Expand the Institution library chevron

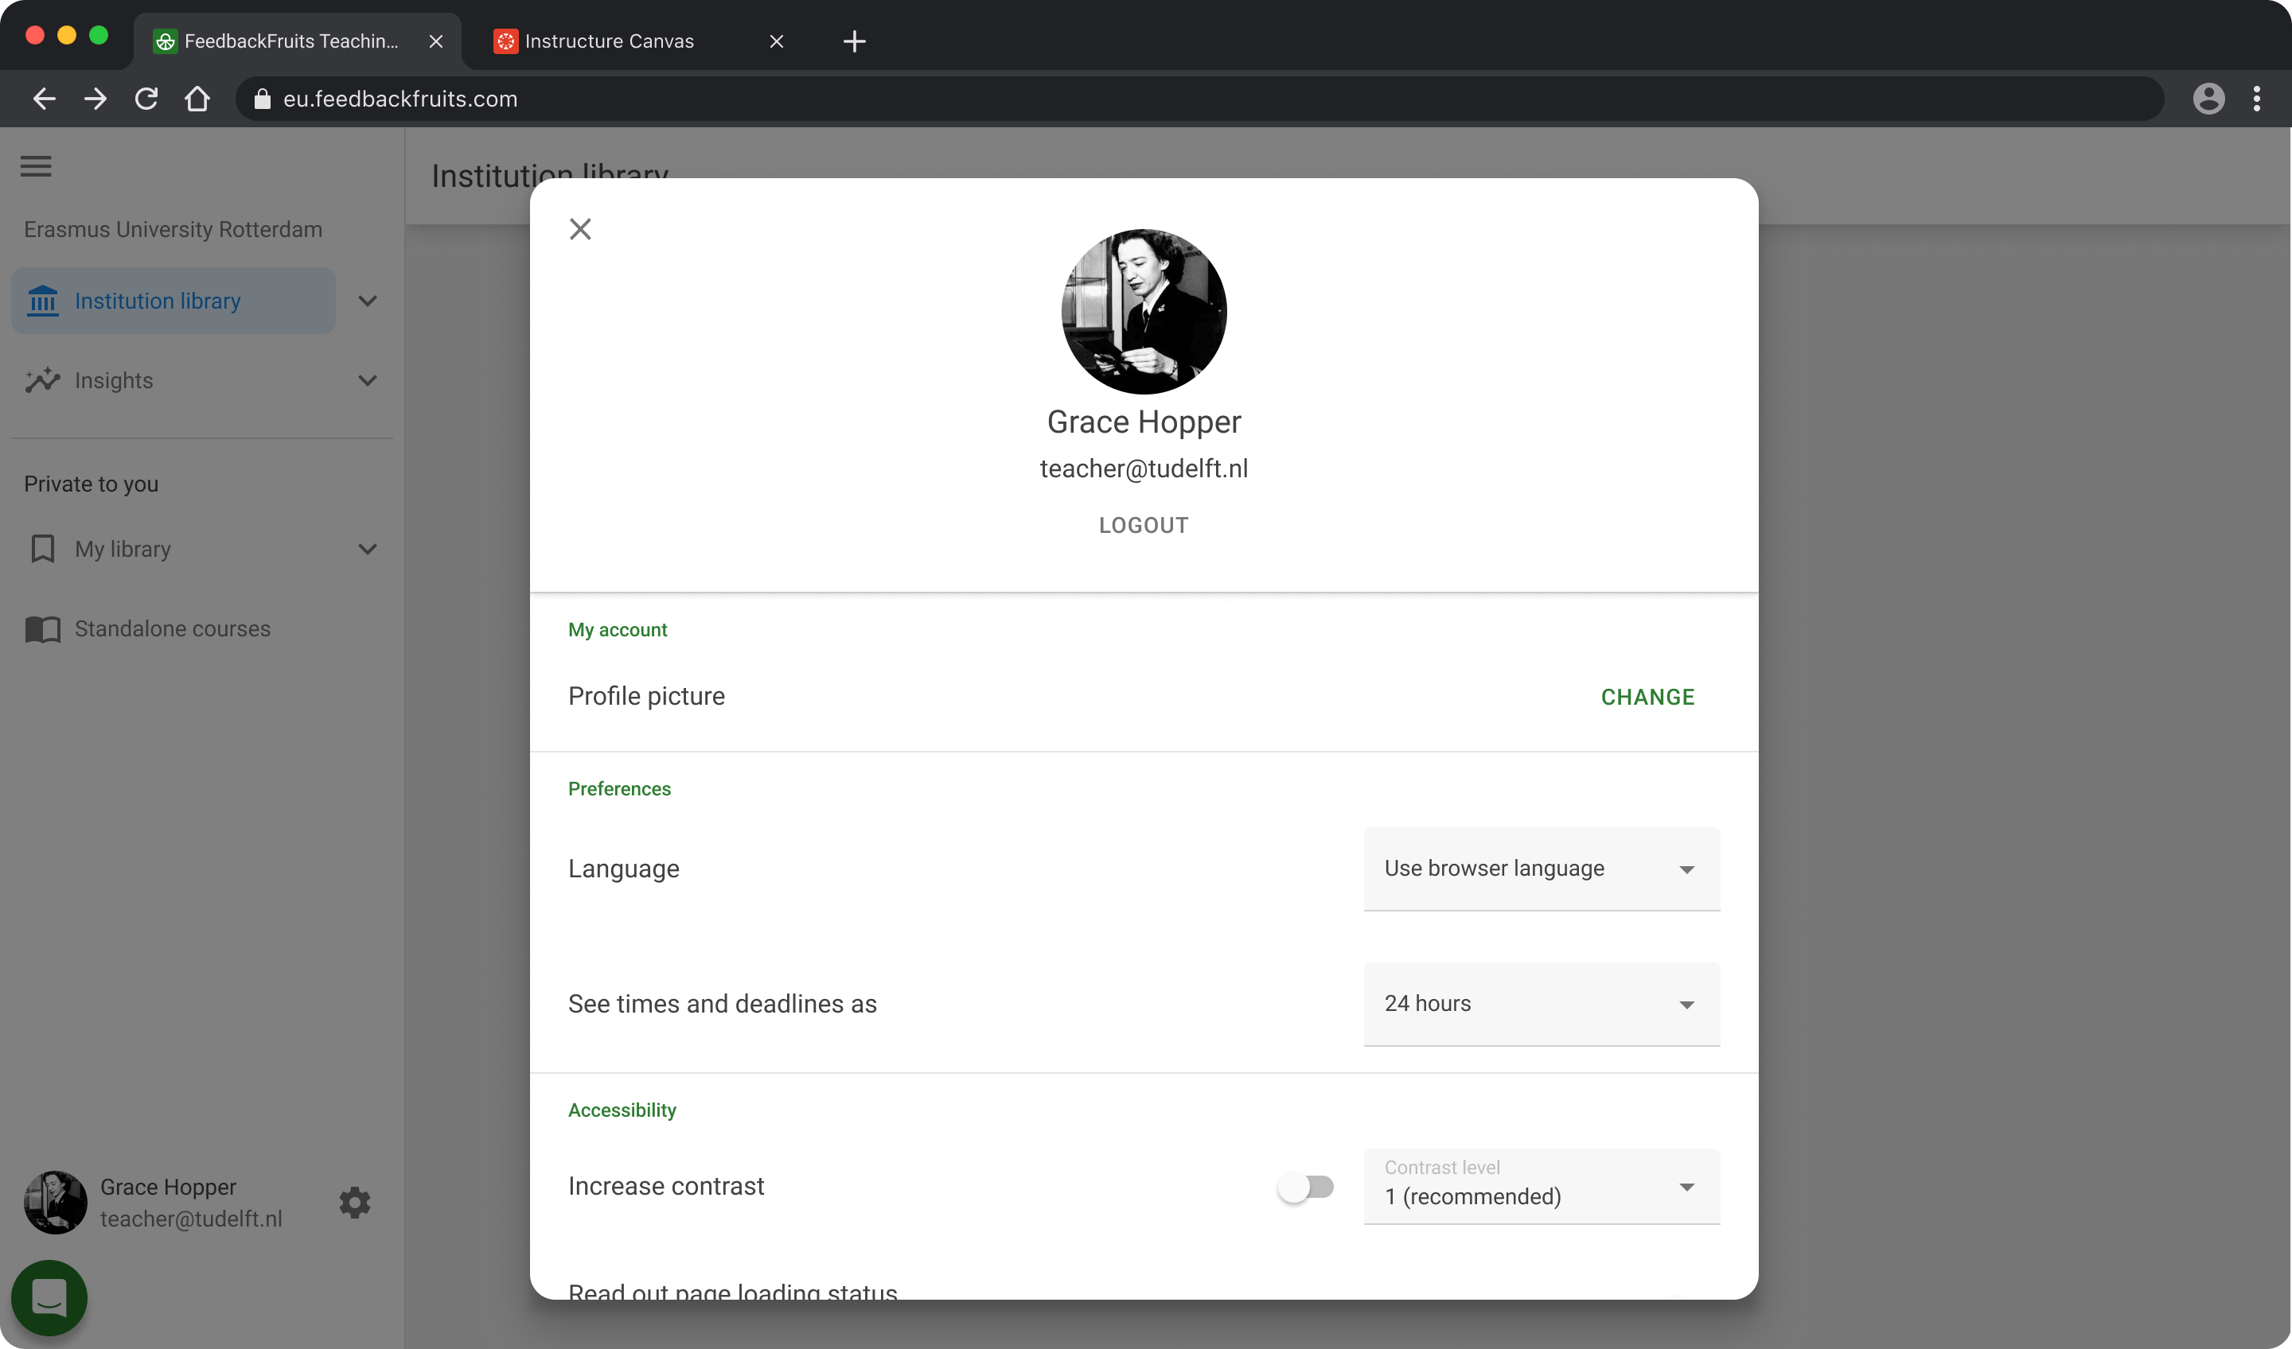pyautogui.click(x=368, y=301)
